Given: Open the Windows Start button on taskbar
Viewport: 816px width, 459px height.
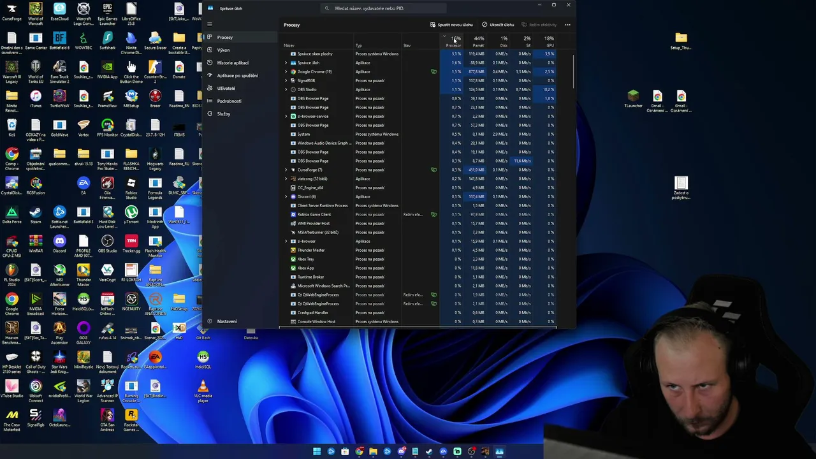Looking at the screenshot, I should (317, 451).
